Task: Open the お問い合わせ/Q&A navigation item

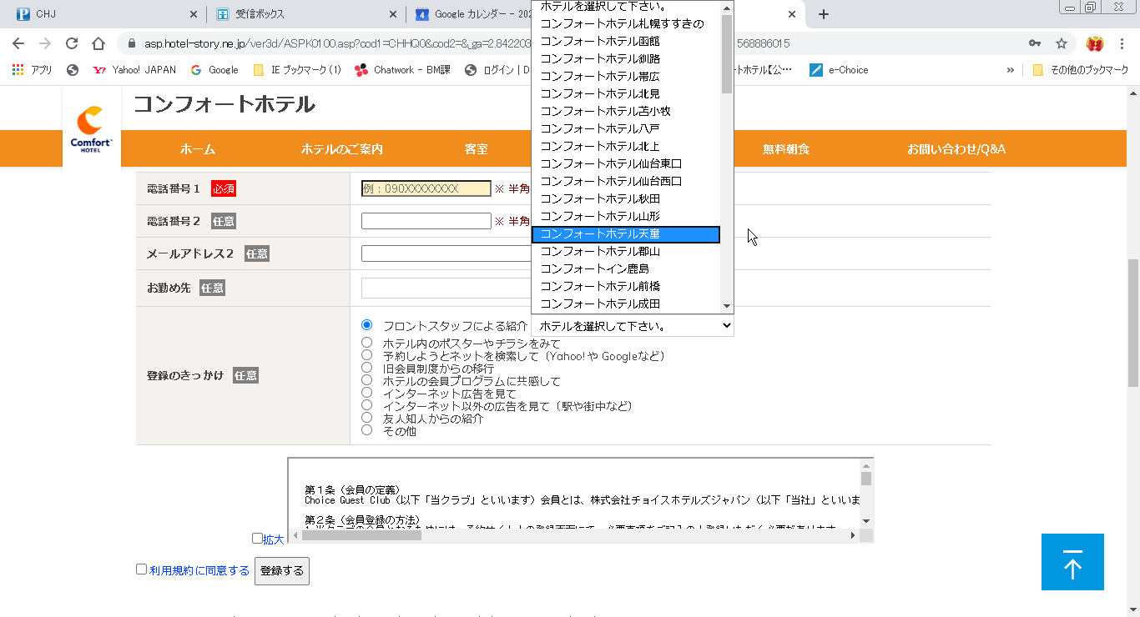Action: [956, 149]
